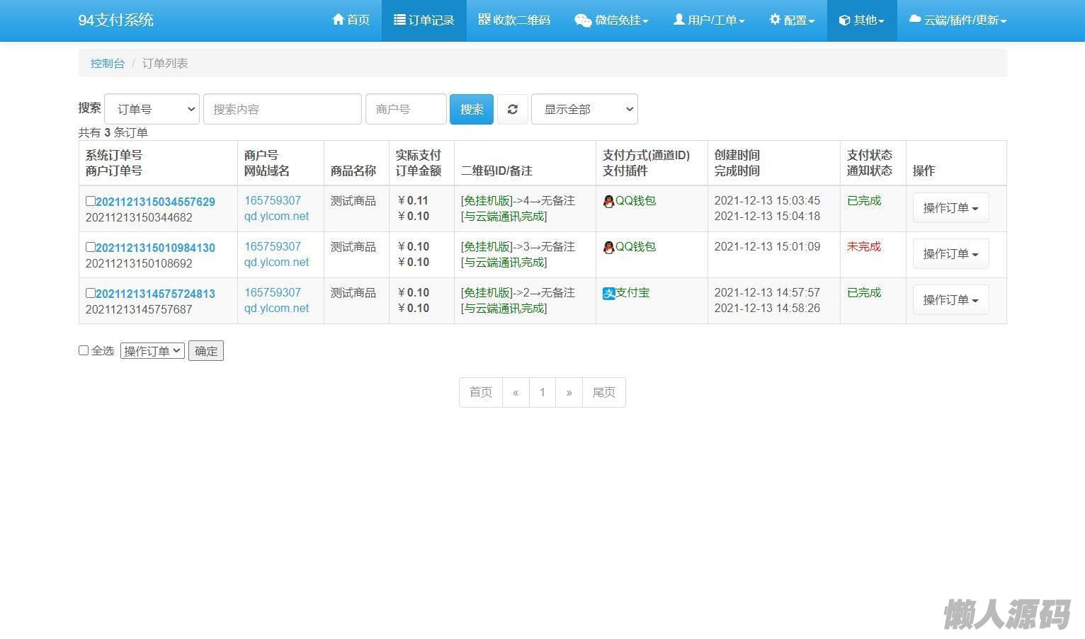The image size is (1085, 639).
Task: Follow the 控制台 breadcrumb link
Action: click(x=107, y=63)
